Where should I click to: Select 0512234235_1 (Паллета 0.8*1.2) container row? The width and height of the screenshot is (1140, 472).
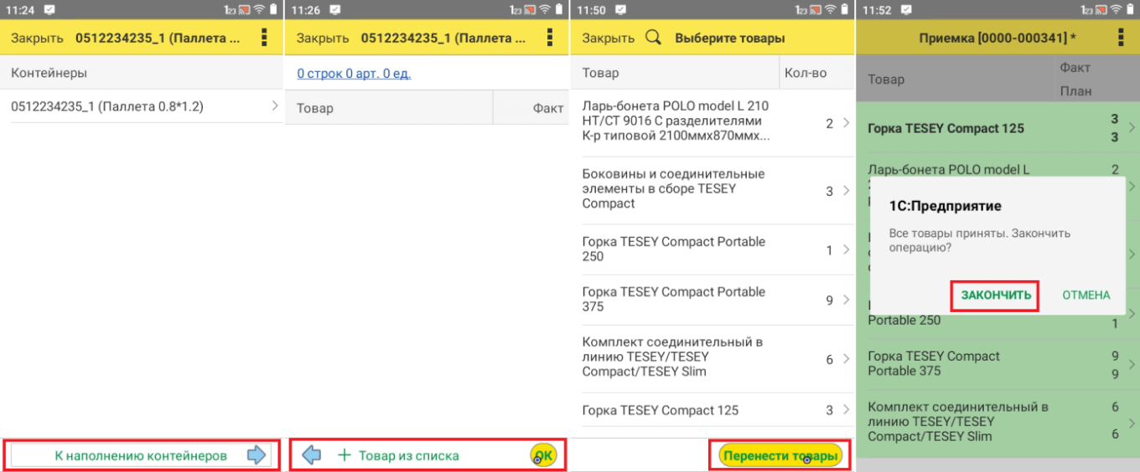click(x=142, y=106)
